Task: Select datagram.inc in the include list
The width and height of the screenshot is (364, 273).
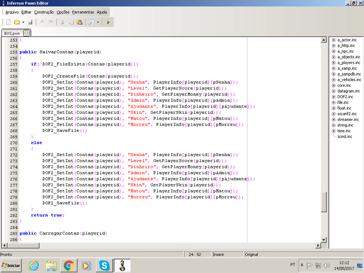Action: [x=349, y=91]
